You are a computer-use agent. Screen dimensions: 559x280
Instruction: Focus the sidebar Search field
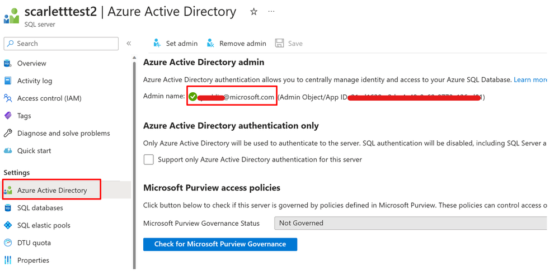[61, 44]
